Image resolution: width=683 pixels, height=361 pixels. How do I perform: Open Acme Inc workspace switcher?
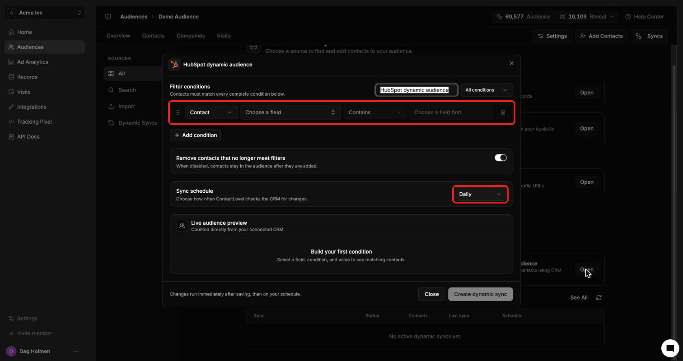point(45,13)
